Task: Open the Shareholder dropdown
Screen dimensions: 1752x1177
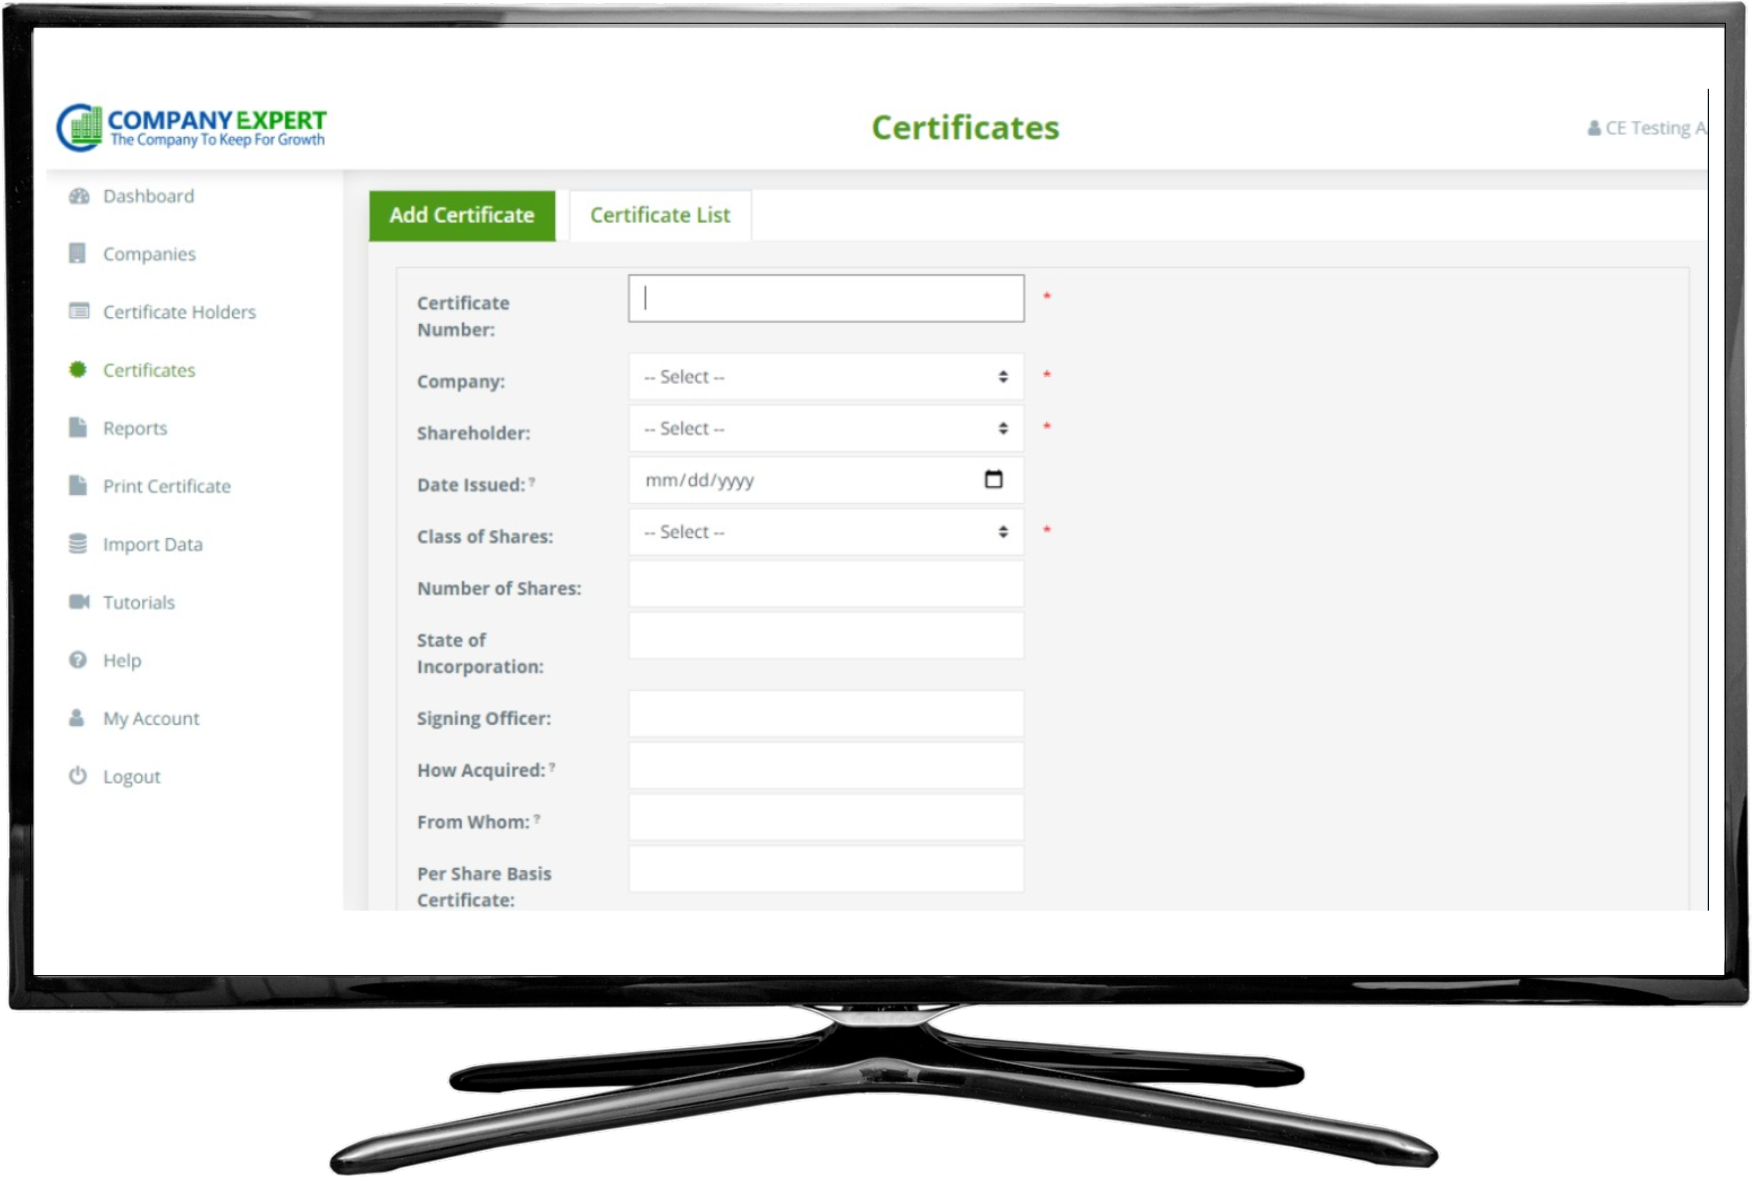Action: pos(825,429)
